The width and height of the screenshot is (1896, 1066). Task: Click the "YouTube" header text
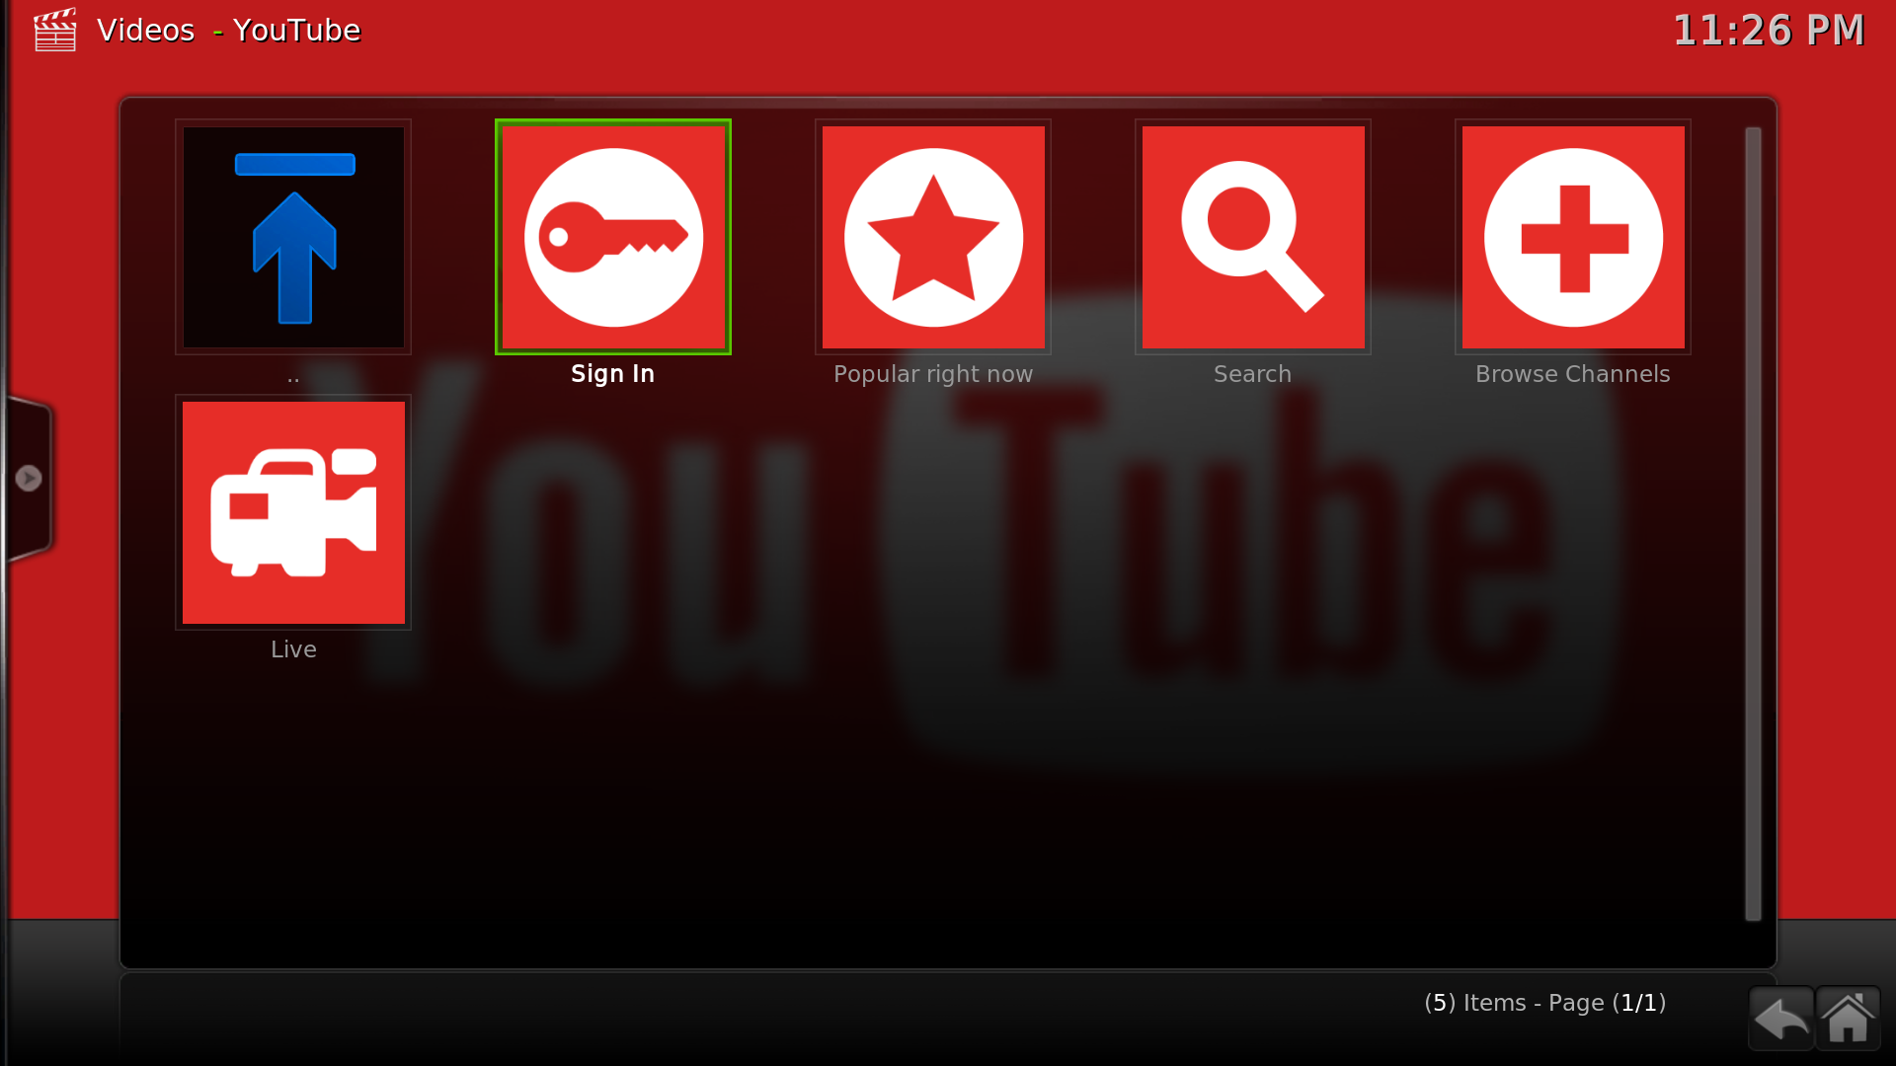coord(297,31)
